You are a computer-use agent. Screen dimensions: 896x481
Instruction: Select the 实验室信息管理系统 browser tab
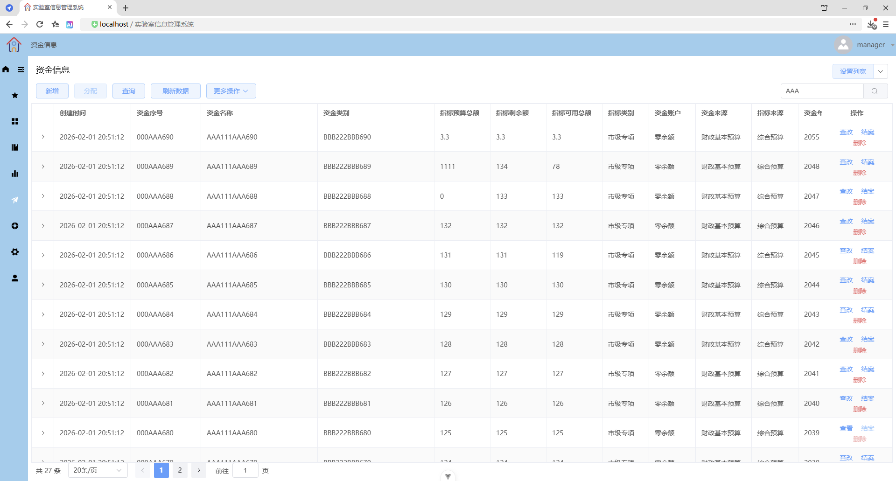68,7
